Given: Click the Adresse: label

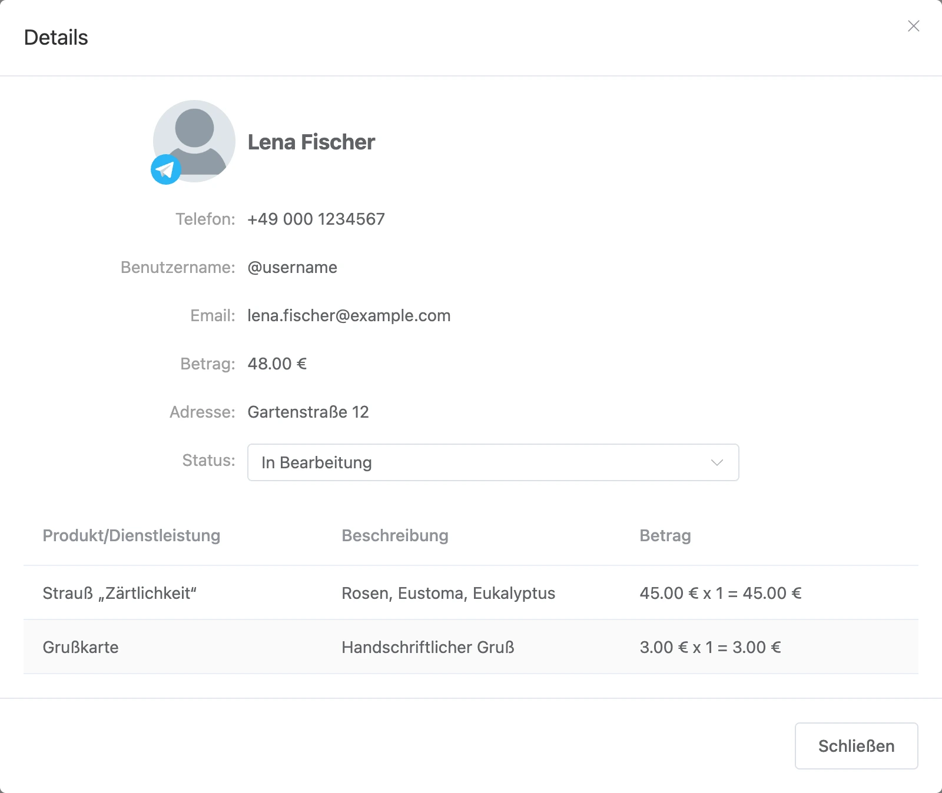Looking at the screenshot, I should click(203, 412).
